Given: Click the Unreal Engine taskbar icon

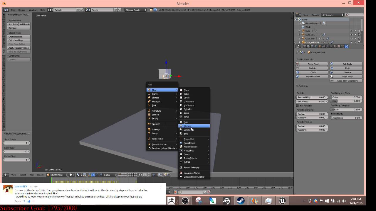Looking at the screenshot, I should click(x=282, y=201).
